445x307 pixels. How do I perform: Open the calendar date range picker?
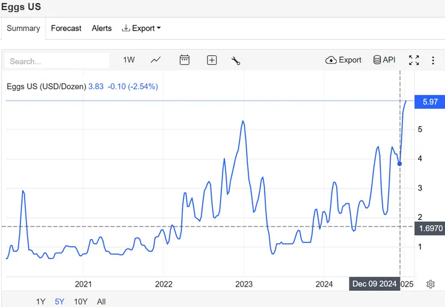tap(185, 60)
